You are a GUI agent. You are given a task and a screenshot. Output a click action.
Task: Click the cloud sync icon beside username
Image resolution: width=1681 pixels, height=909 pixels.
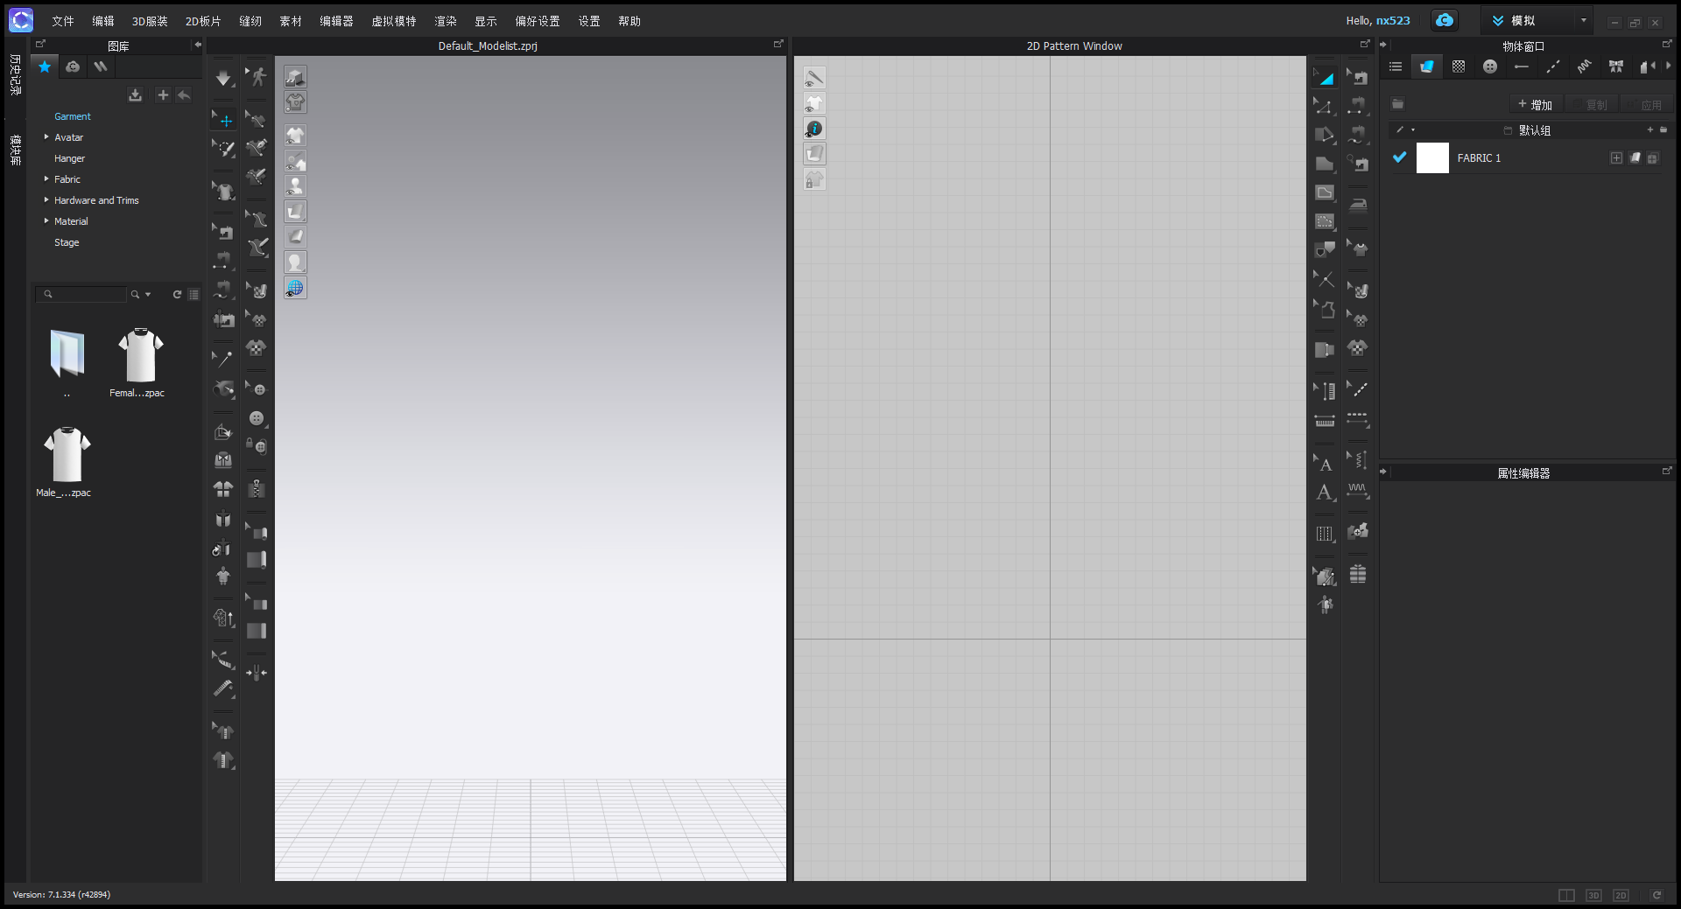[1445, 20]
